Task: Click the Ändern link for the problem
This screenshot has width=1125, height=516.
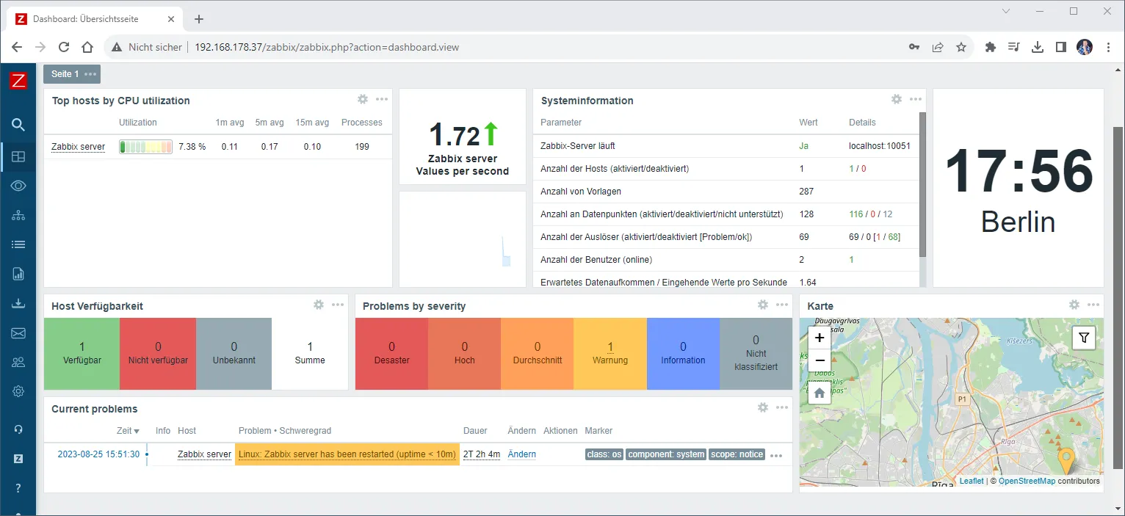Action: [x=521, y=454]
